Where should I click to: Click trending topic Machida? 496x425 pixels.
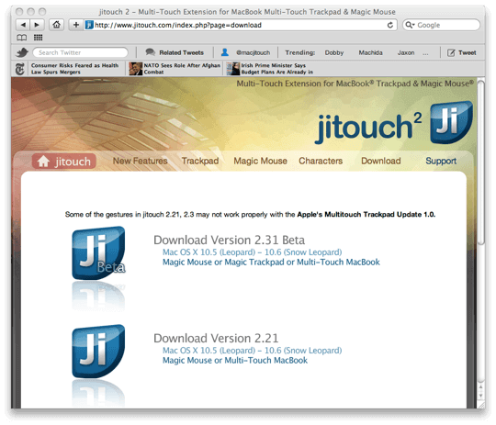pyautogui.click(x=370, y=52)
